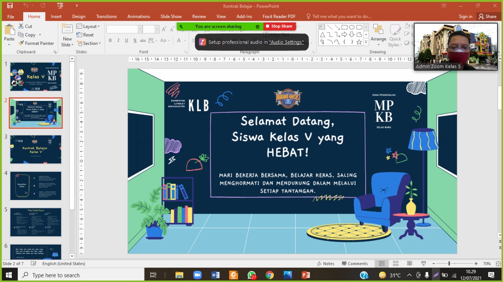Expand the Layout dropdown

[88, 26]
